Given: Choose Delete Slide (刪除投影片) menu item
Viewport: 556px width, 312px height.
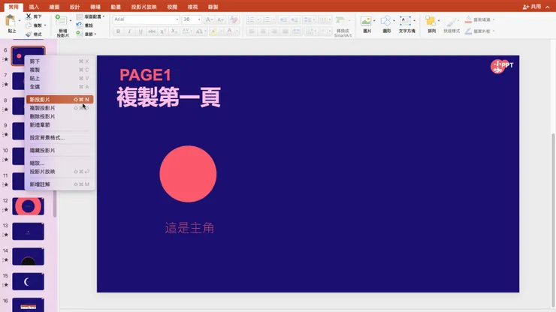Looking at the screenshot, I should (59, 116).
